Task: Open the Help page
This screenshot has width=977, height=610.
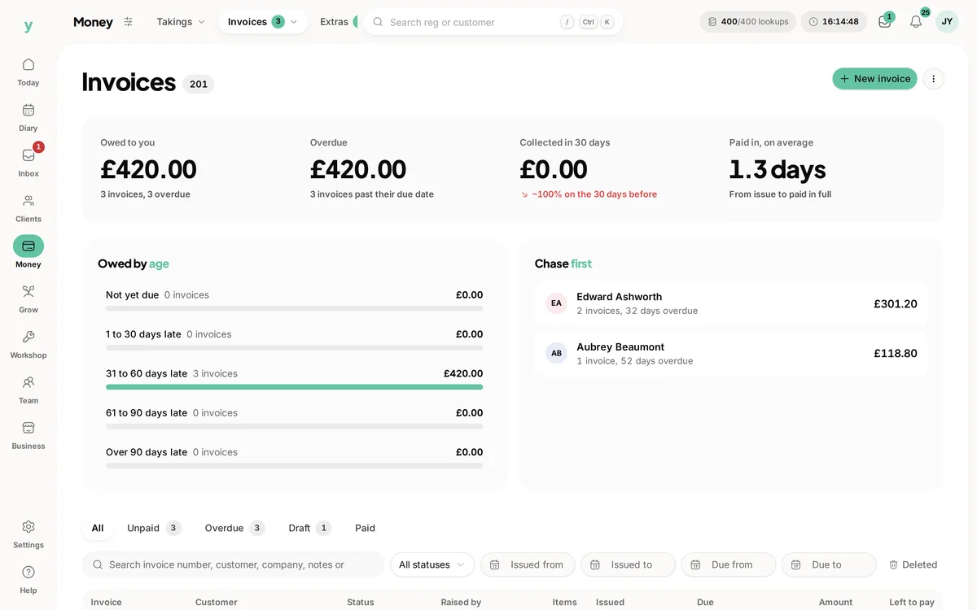Action: (28, 580)
